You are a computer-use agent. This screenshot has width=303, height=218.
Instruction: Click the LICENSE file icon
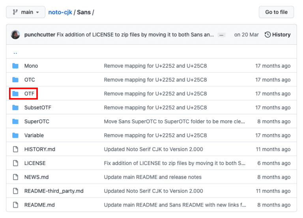click(15, 163)
